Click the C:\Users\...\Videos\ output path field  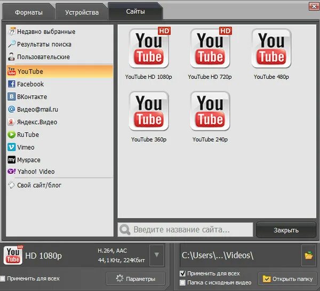pyautogui.click(x=241, y=255)
